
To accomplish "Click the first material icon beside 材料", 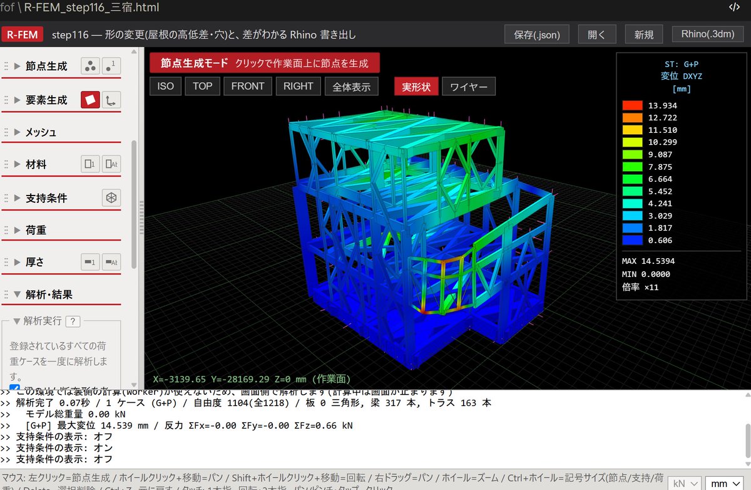I will [91, 164].
